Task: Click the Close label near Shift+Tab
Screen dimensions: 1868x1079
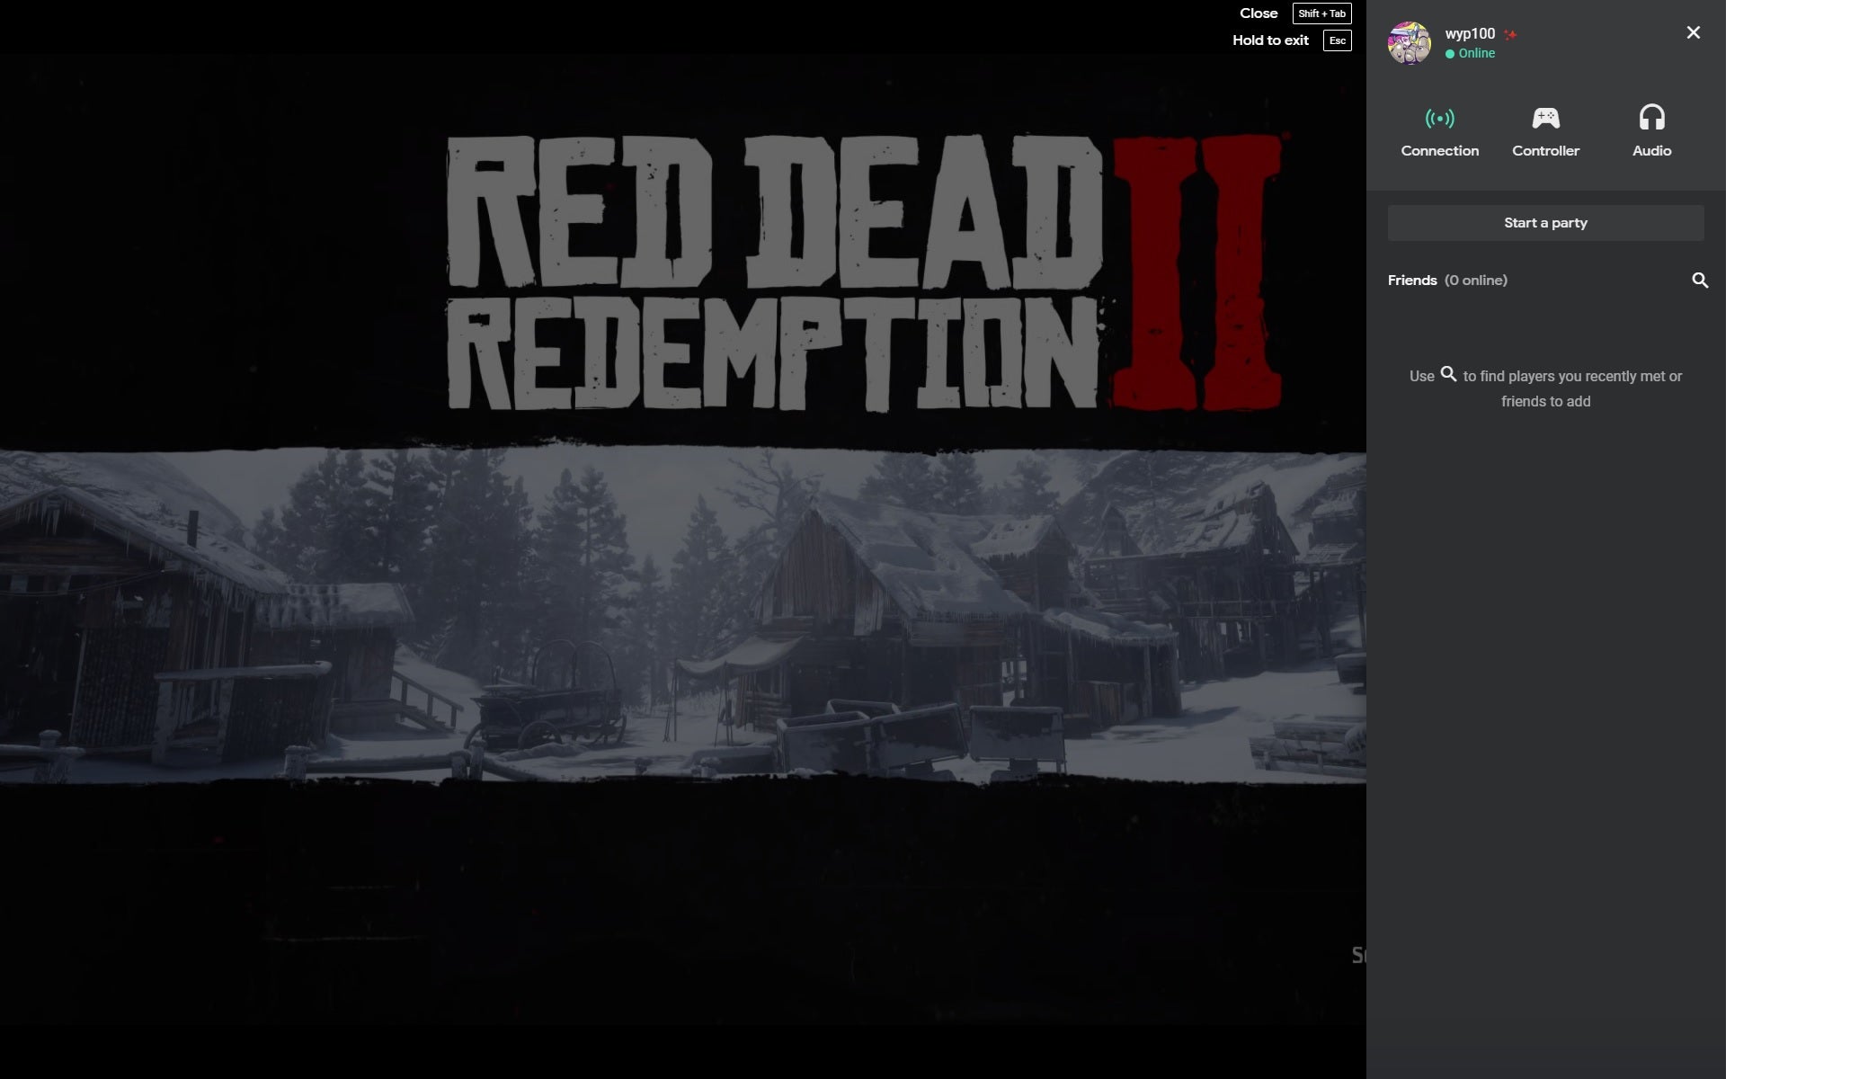Action: [x=1259, y=13]
